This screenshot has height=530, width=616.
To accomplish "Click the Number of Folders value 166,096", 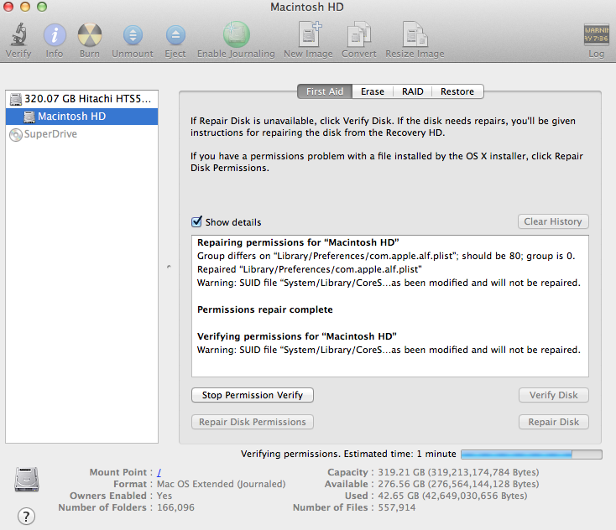I will pyautogui.click(x=175, y=507).
